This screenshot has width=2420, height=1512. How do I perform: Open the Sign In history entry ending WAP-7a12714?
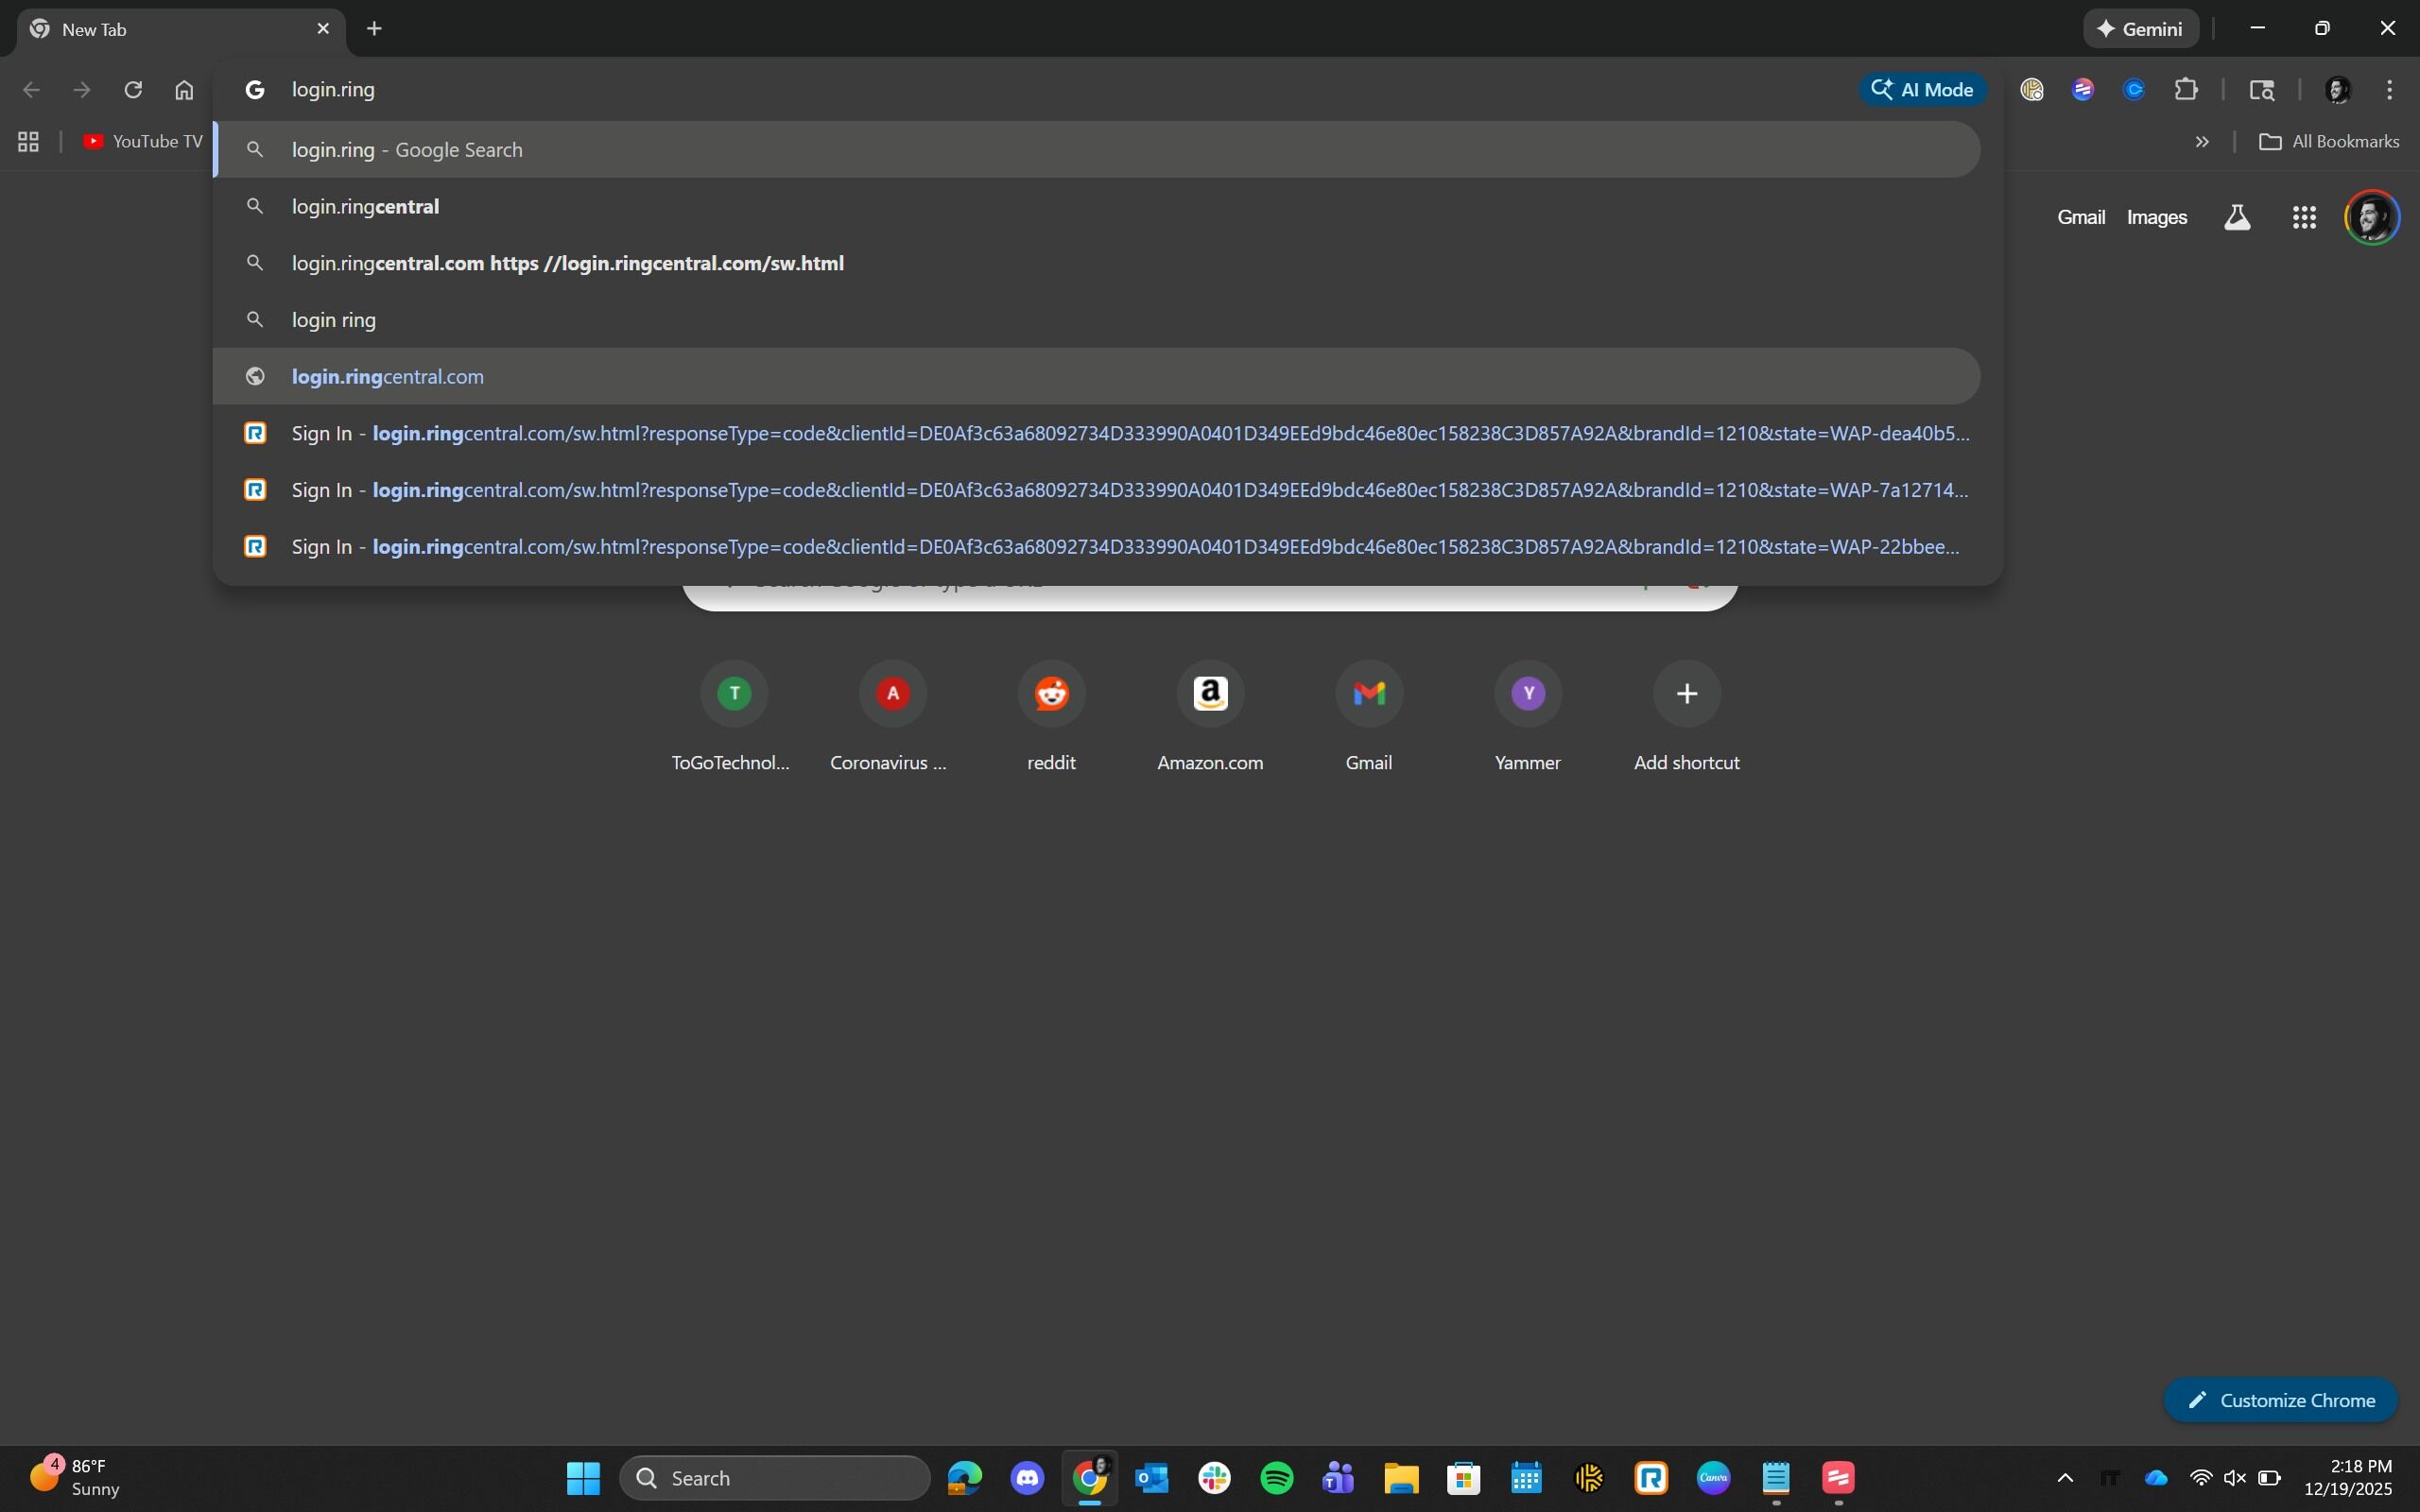[x=1096, y=490]
